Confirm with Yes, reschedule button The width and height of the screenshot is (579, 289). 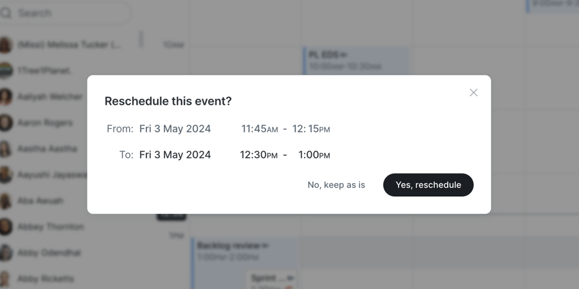[428, 185]
